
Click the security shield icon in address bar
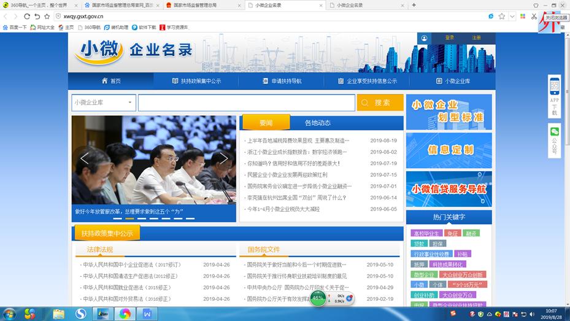click(58, 17)
